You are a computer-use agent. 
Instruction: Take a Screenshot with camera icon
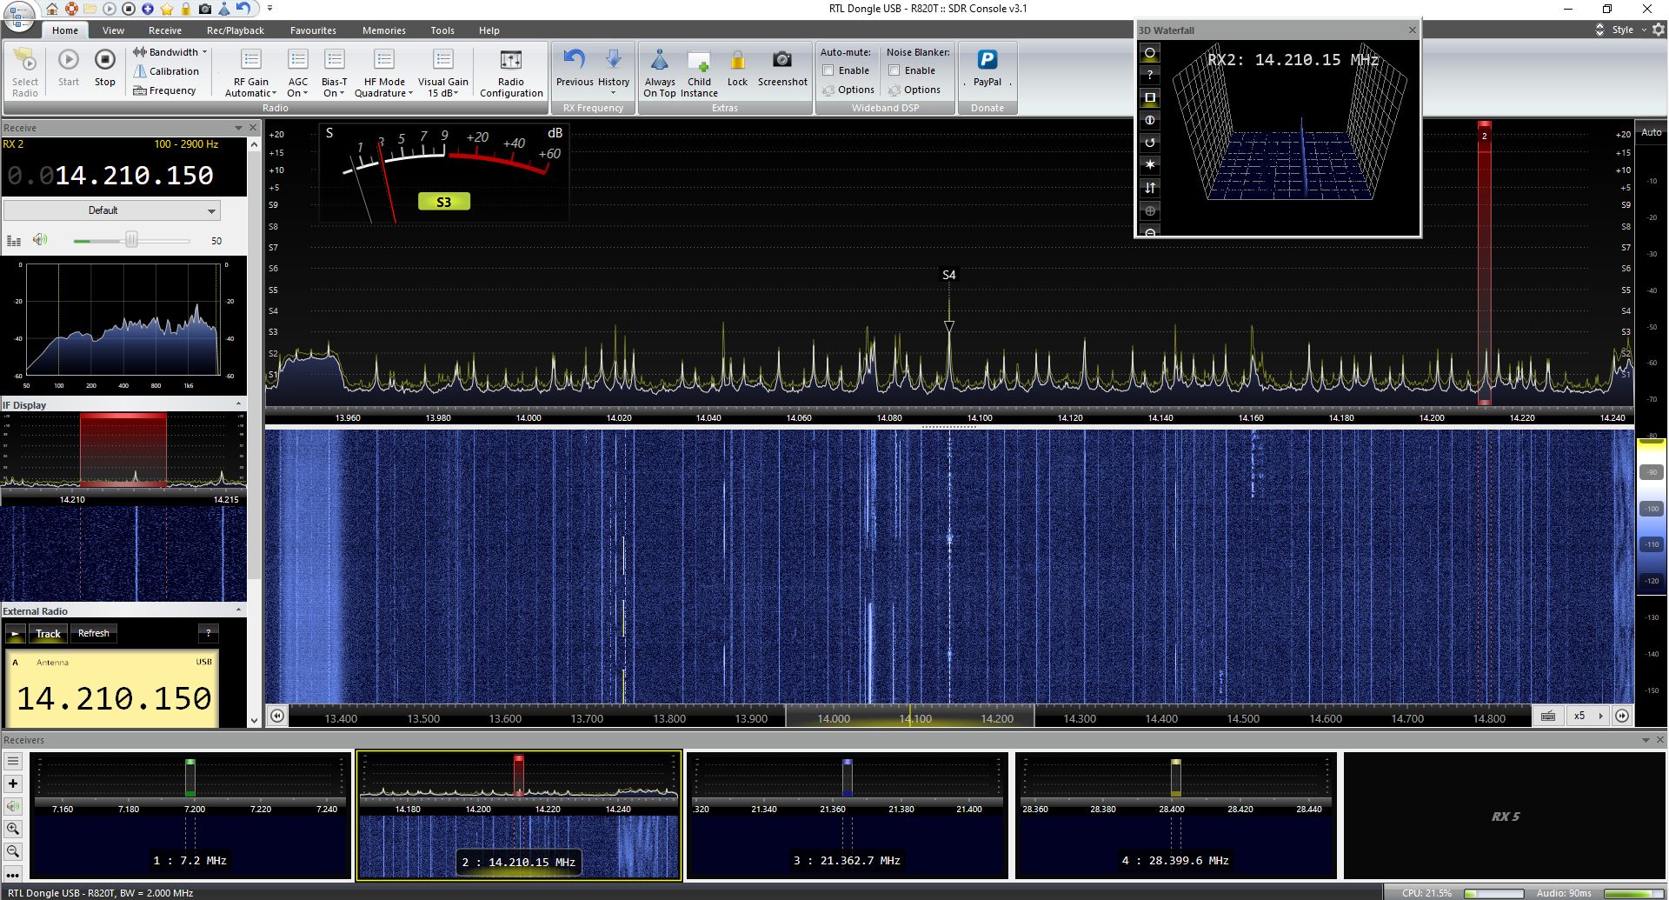click(x=781, y=60)
